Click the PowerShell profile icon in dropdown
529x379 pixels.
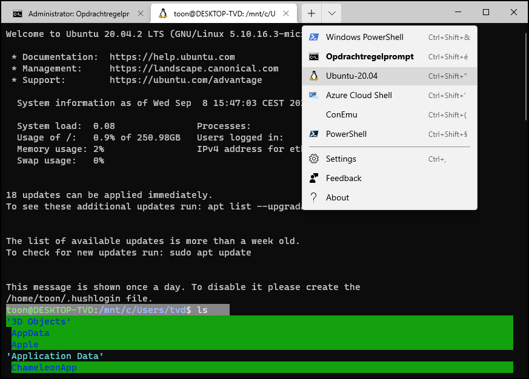314,134
